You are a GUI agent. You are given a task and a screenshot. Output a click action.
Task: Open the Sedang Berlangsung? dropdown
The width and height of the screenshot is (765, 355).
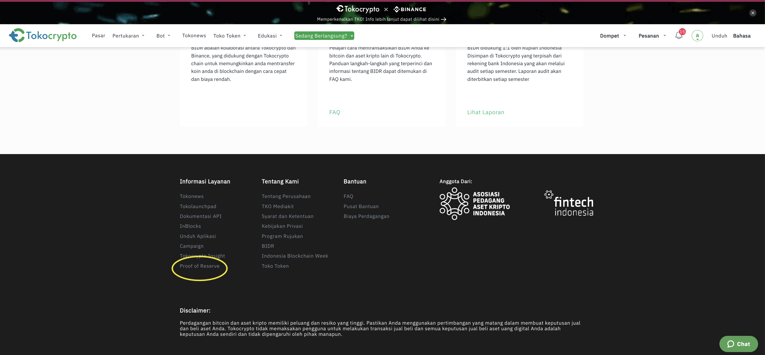[x=324, y=36]
